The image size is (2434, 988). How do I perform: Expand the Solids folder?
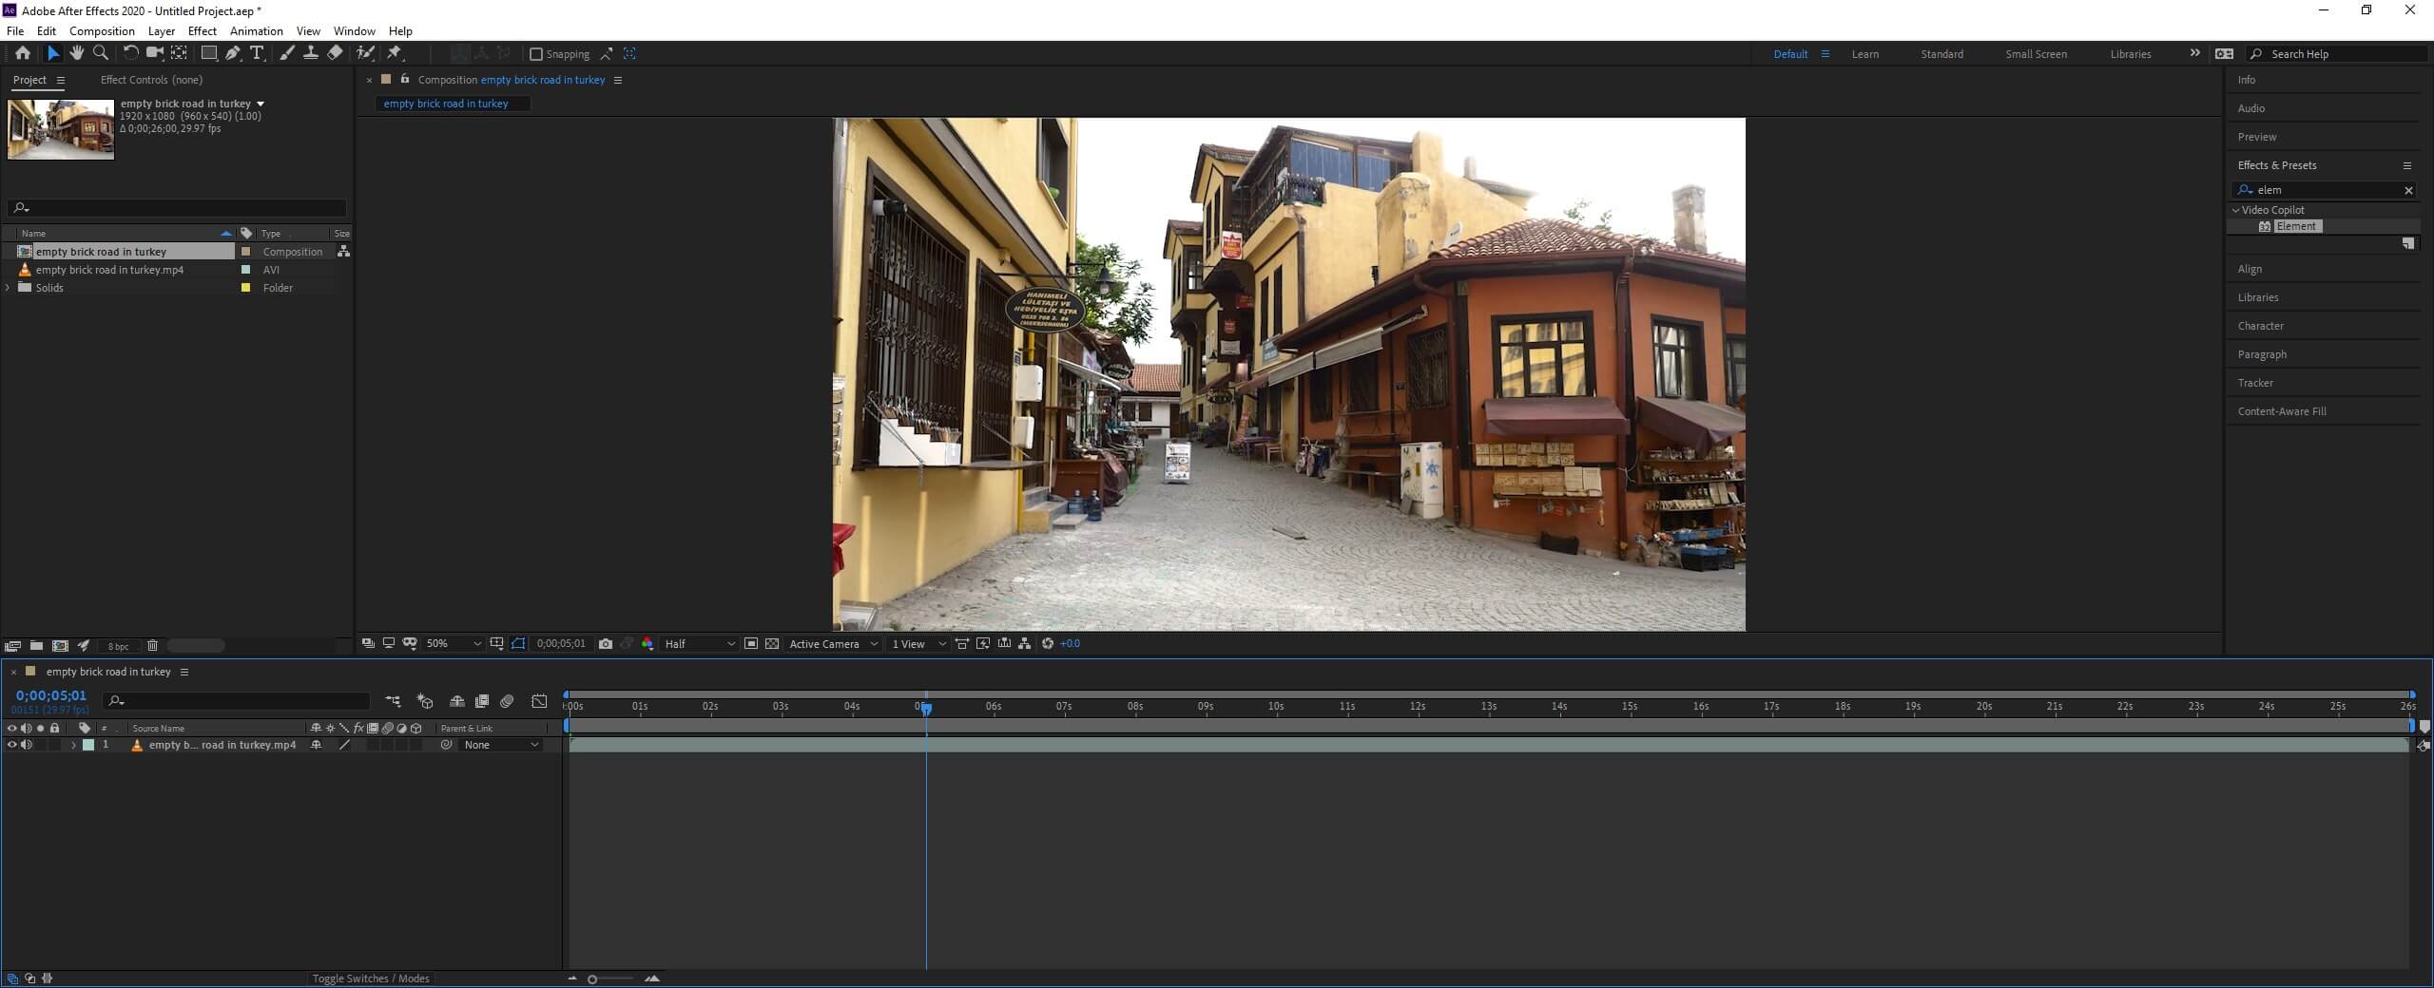click(x=9, y=288)
